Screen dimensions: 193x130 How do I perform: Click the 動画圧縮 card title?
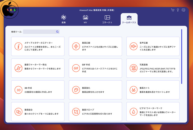[86, 43]
